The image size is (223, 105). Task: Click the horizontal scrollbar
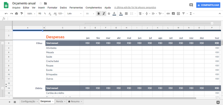(104, 98)
